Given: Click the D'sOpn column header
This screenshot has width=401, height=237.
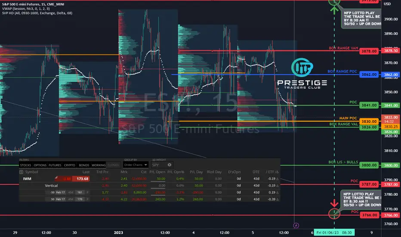Looking at the screenshot, I should [x=234, y=172].
